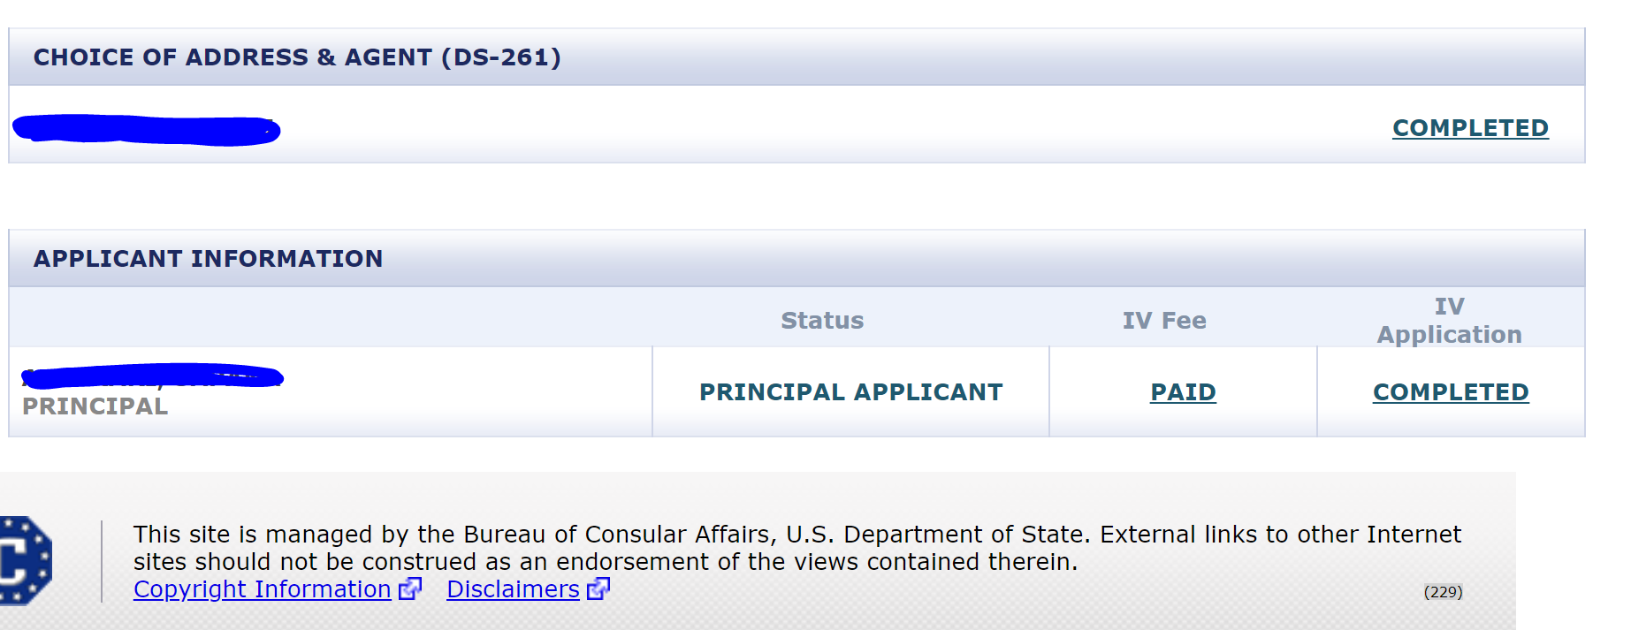Screen dimensions: 1631x630
Task: Click the PAID link under IV Fee
Action: coord(1183,392)
